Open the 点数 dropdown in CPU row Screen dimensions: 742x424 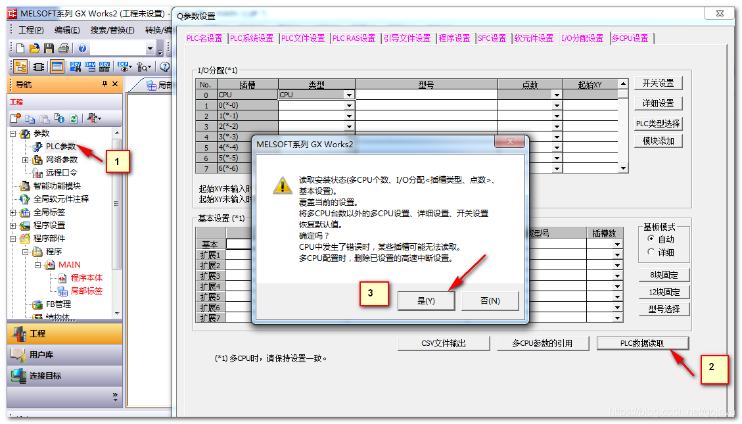pyautogui.click(x=557, y=95)
